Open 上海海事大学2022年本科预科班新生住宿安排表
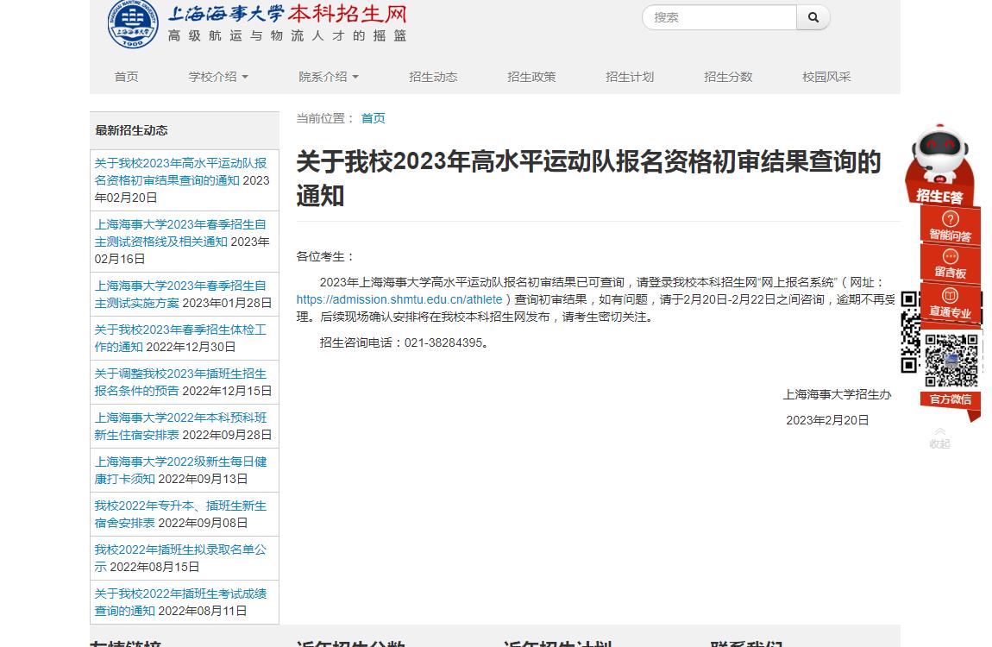992x647 pixels. click(x=180, y=426)
